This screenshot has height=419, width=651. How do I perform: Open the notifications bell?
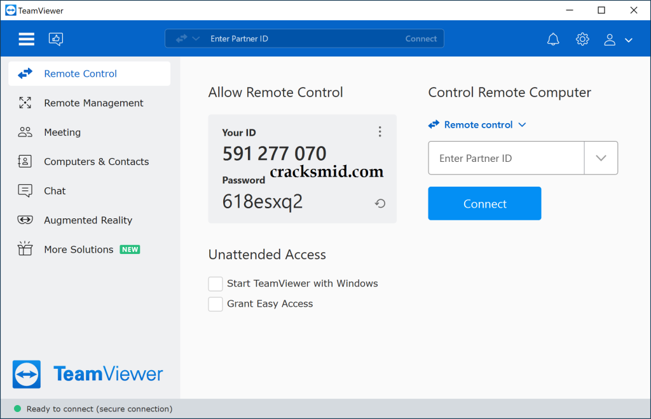(x=553, y=39)
